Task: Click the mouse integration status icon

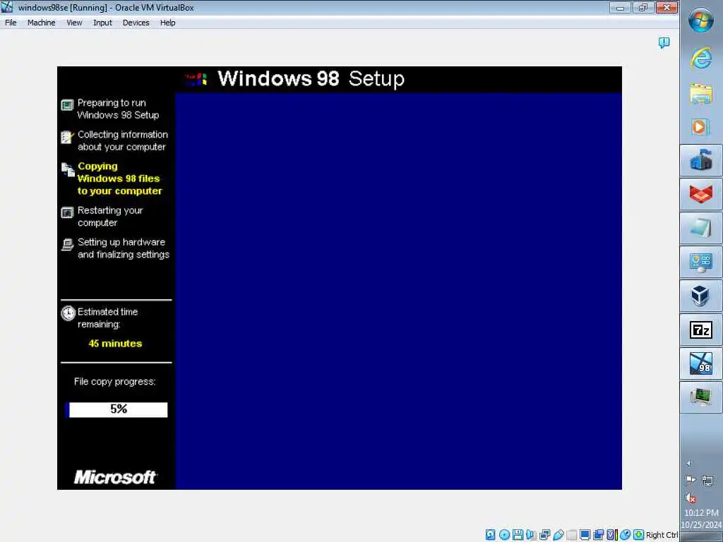Action: (x=626, y=535)
